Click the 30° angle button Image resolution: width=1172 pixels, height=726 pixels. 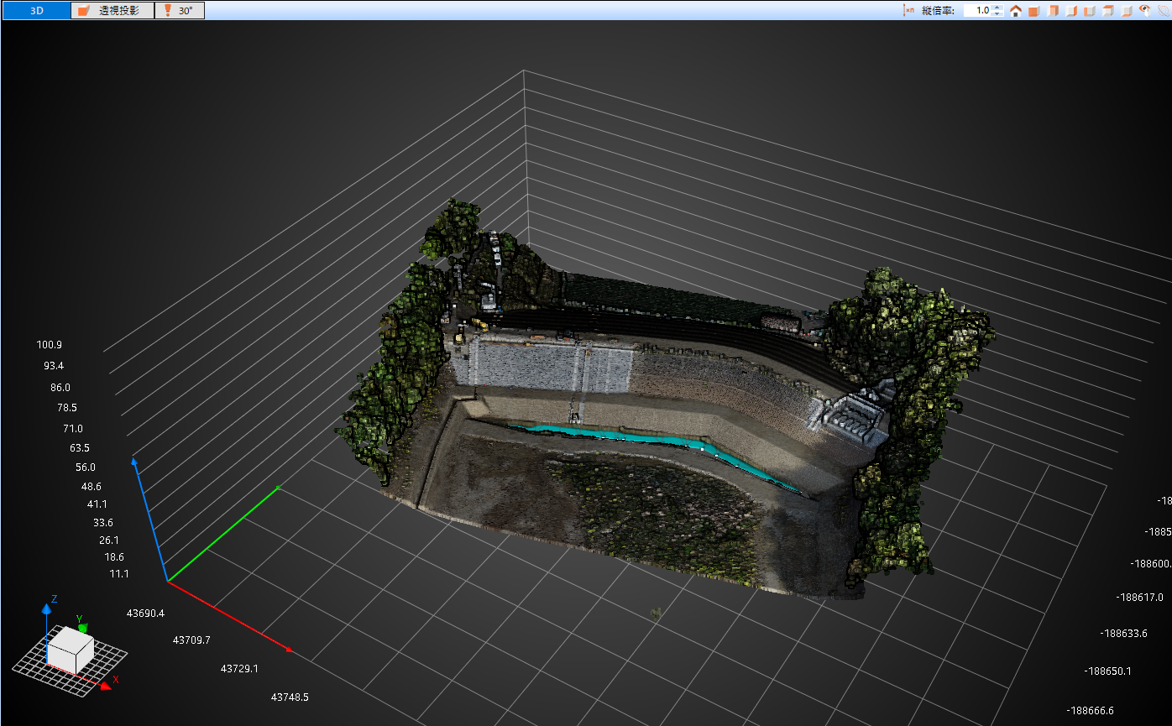pos(180,11)
